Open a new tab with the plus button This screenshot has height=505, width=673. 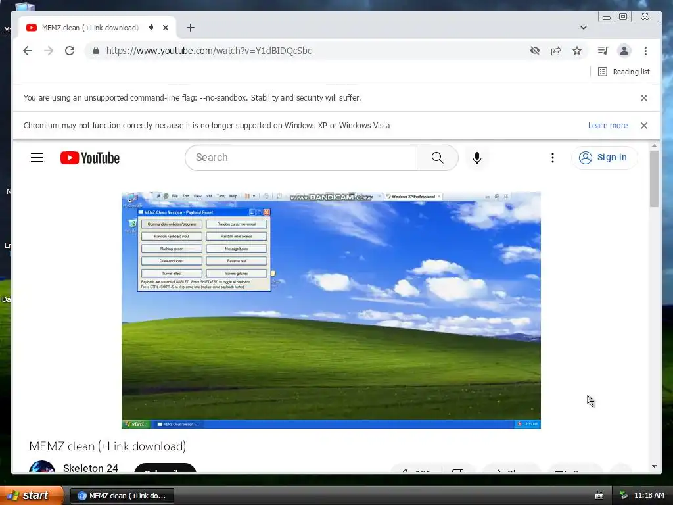(191, 28)
